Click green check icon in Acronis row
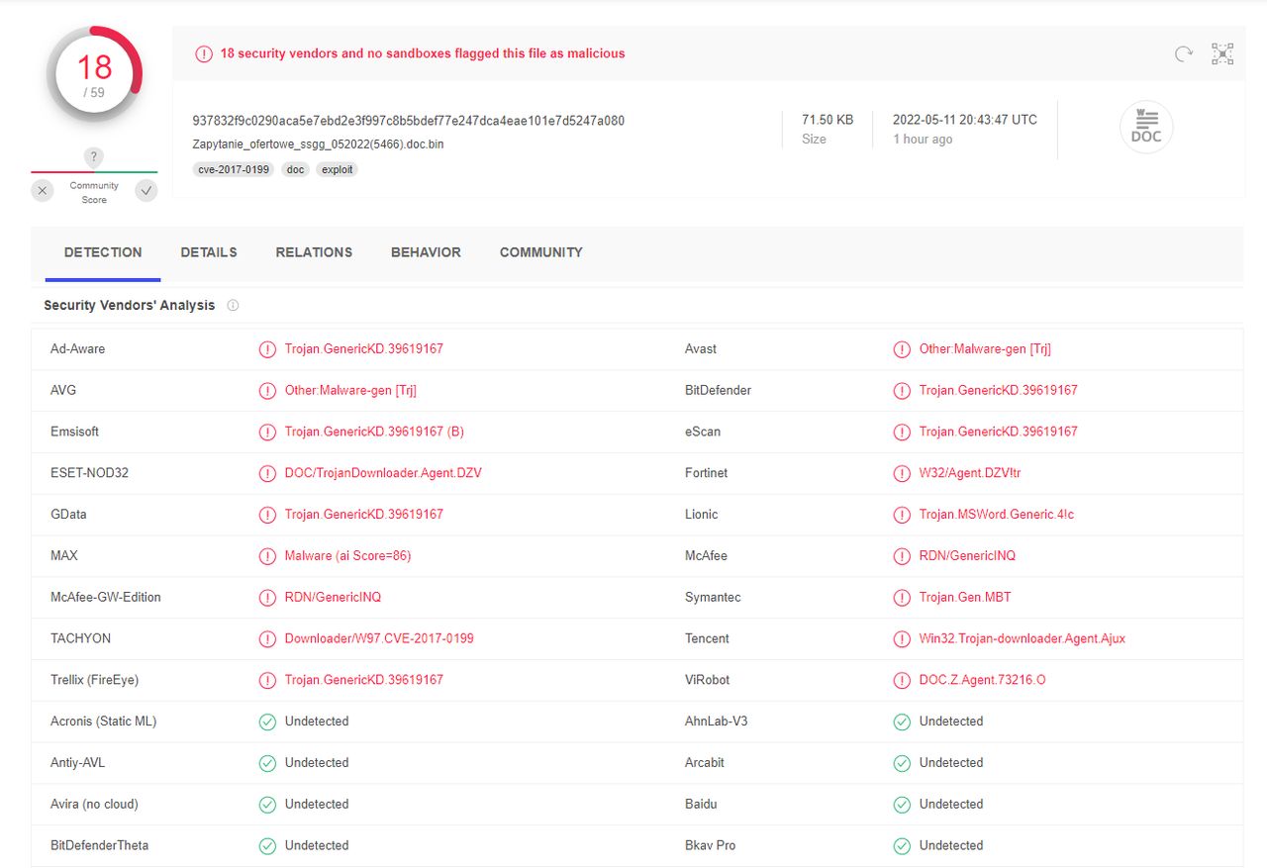The image size is (1267, 868). (x=267, y=722)
